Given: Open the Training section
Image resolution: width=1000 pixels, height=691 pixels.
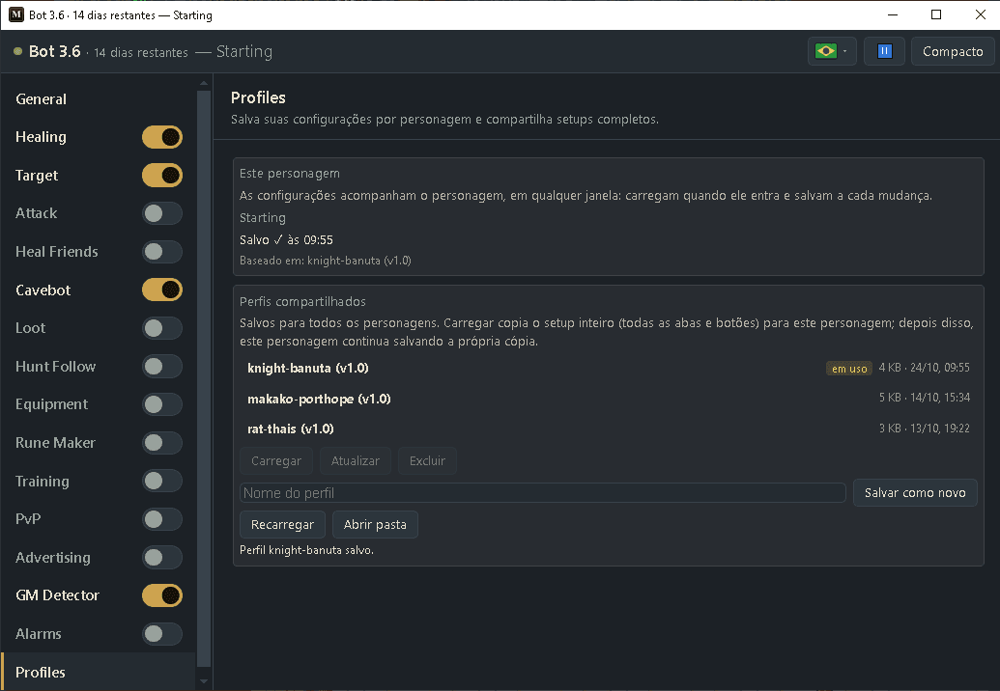Looking at the screenshot, I should click(x=43, y=481).
